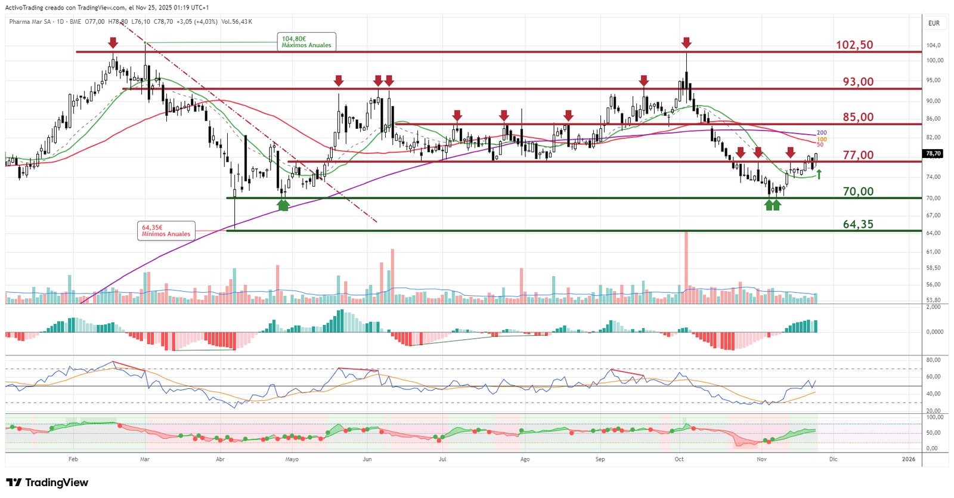
Task: Click the 2026 year on time axis
Action: tap(908, 459)
